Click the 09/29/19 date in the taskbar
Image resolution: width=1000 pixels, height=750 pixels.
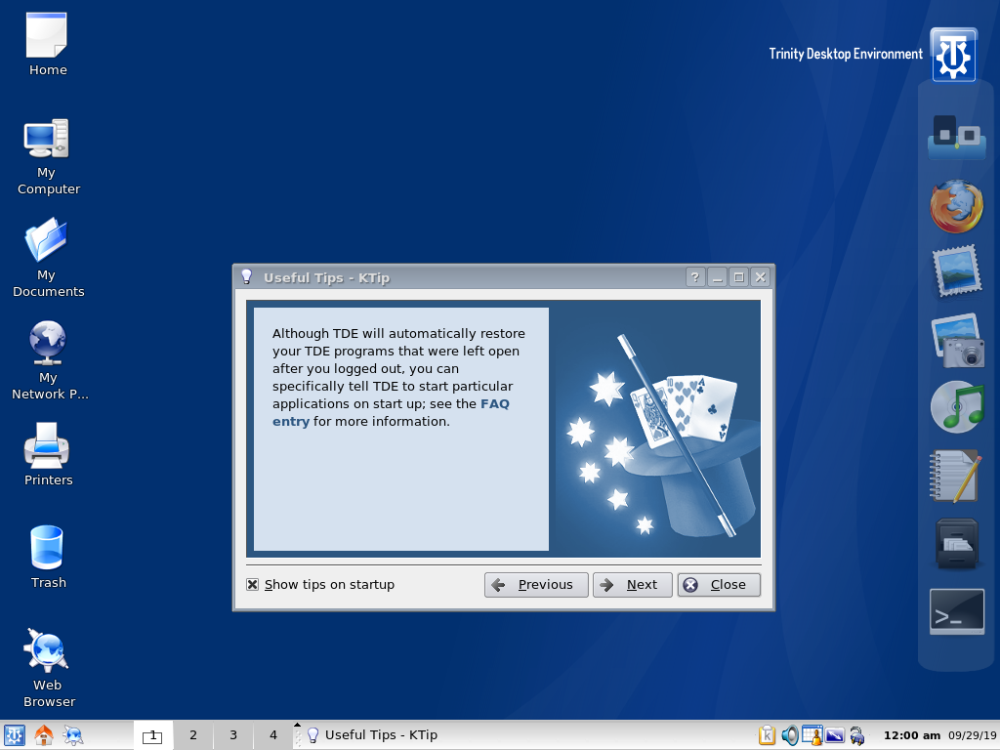point(972,735)
